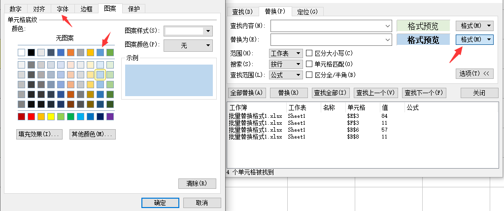Viewport: 504px width, 211px height.
Task: Pick the white swatch in top color row
Action: [x=21, y=52]
